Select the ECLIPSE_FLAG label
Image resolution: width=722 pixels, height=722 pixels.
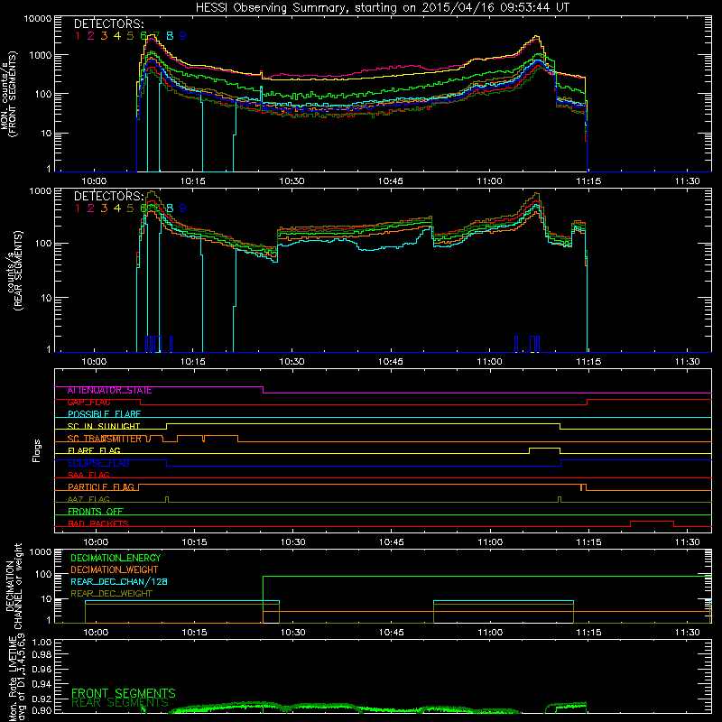[x=98, y=463]
